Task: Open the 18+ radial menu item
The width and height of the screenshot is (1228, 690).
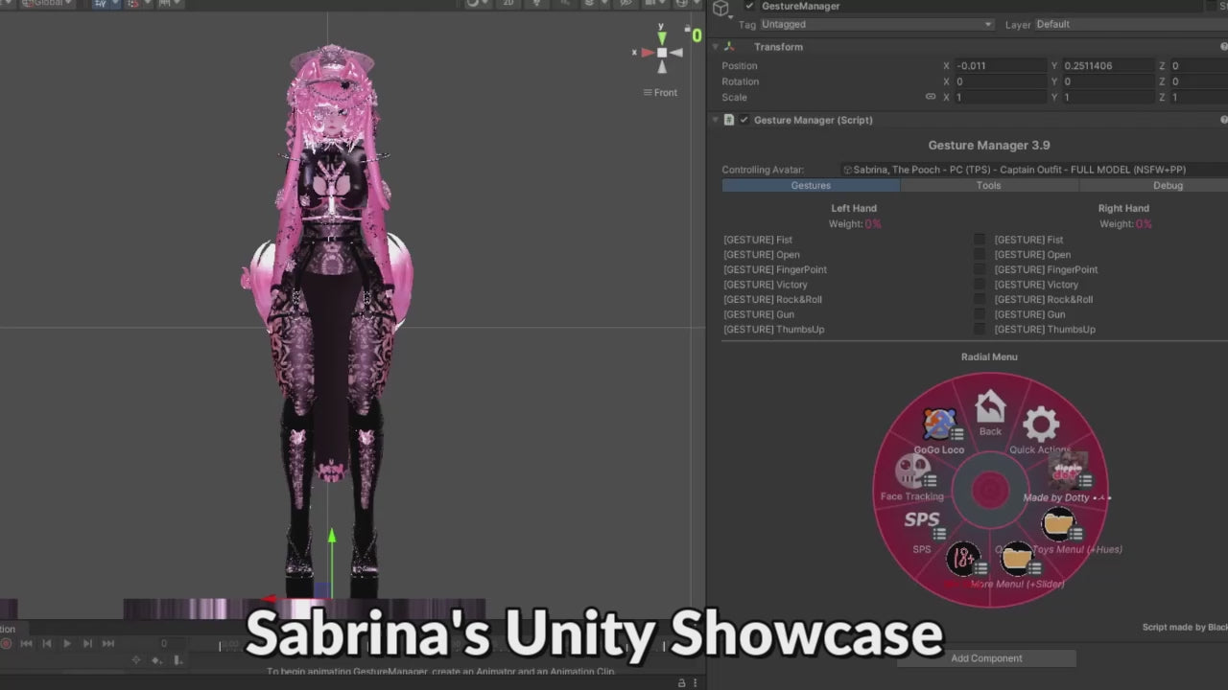Action: click(963, 559)
